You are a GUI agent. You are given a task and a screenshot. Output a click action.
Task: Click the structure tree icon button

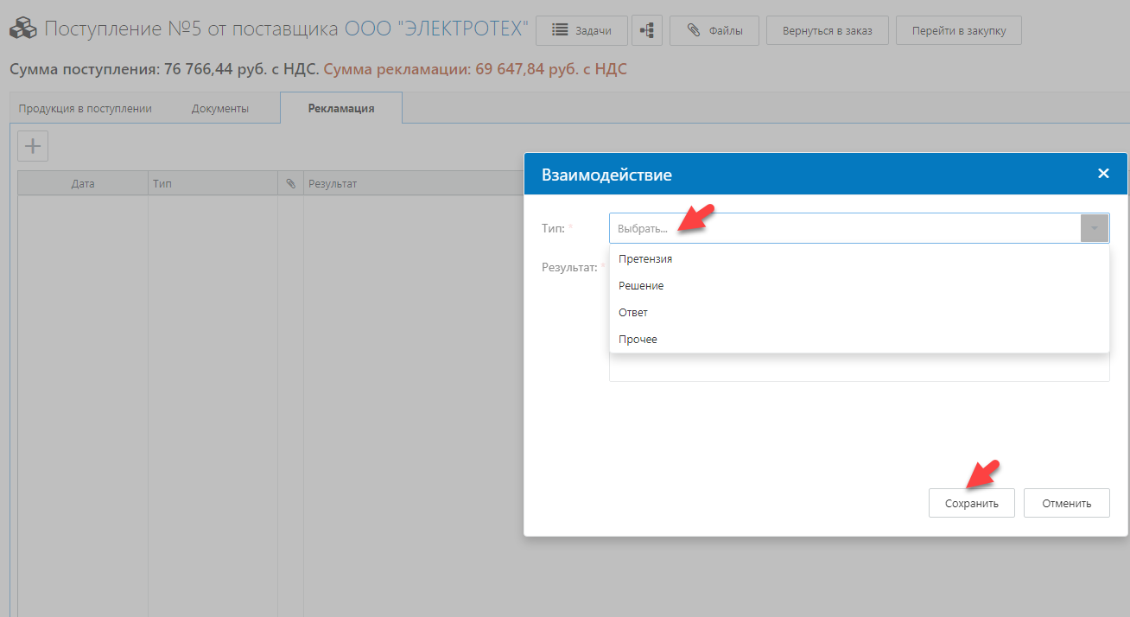click(x=646, y=30)
